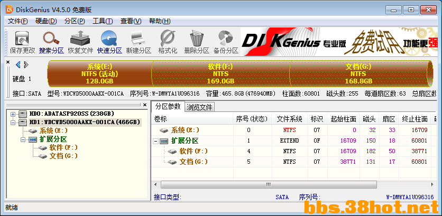The height and width of the screenshot is (216, 442).
Task: Click the EXTEND file system cell
Action: (290, 140)
